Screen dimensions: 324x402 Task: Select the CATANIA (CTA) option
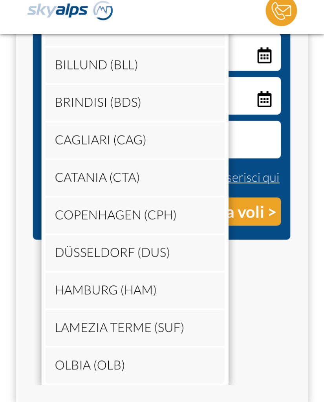[x=135, y=177]
